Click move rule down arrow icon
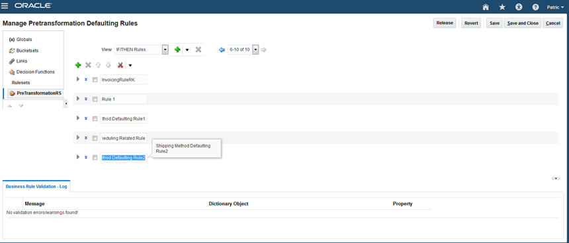569x243 pixels. (x=108, y=66)
